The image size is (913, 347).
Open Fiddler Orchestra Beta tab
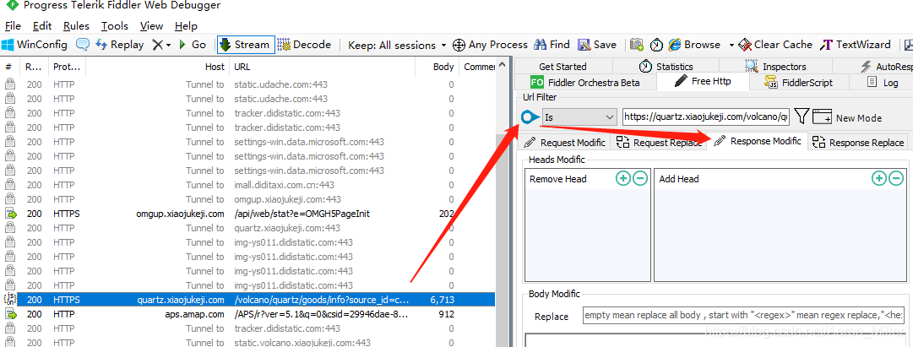[585, 82]
